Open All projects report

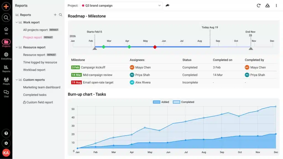[x=35, y=30]
